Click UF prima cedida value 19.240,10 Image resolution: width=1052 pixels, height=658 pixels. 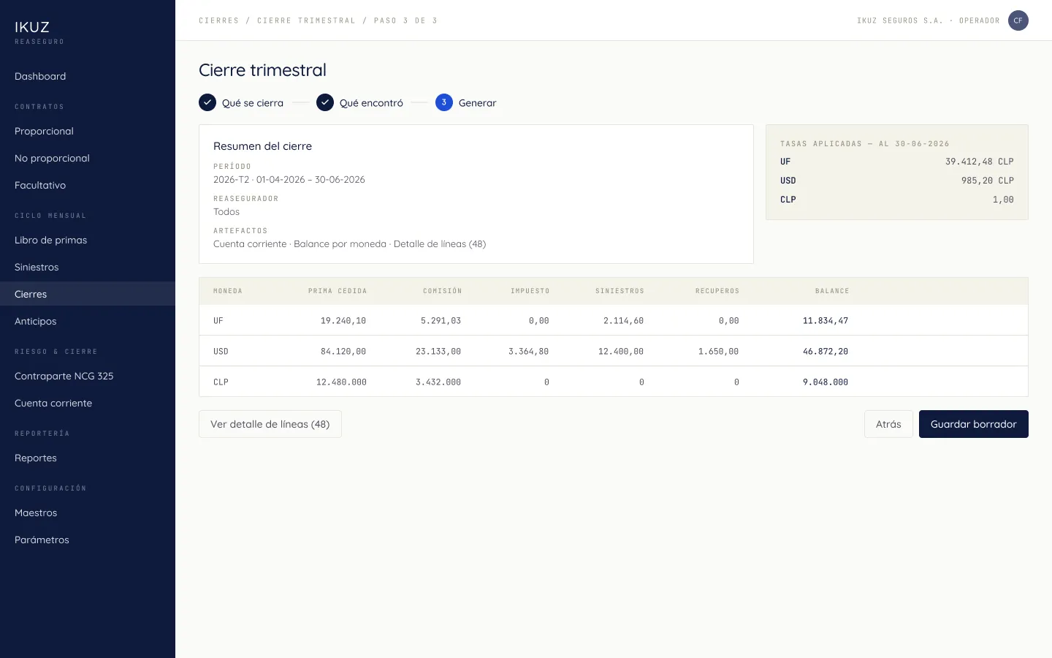pos(343,321)
